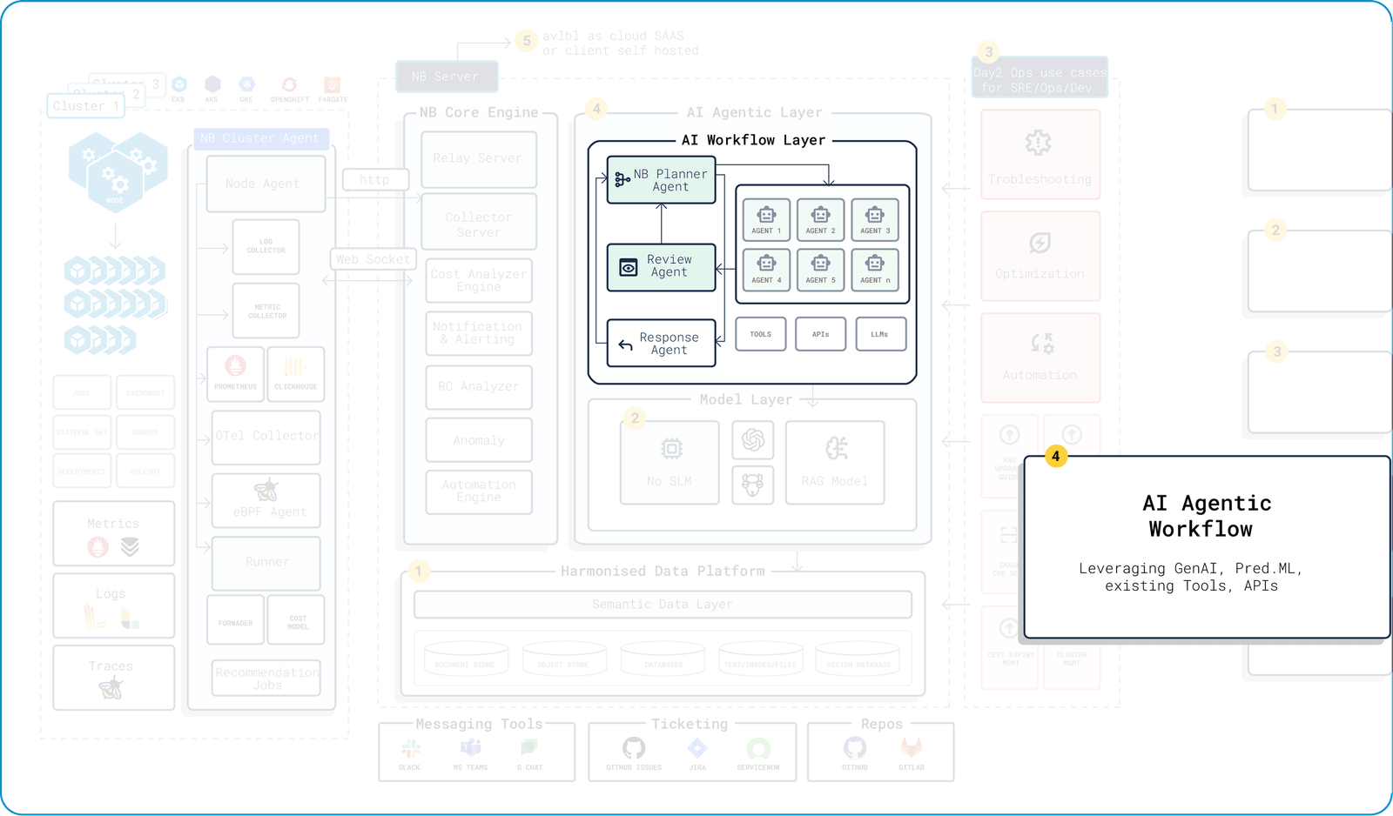1393x816 pixels.
Task: Click the Metric Collector box
Action: [x=266, y=311]
